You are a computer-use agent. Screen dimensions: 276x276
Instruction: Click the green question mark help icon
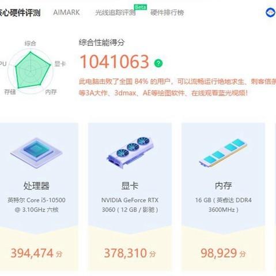coord(158,63)
